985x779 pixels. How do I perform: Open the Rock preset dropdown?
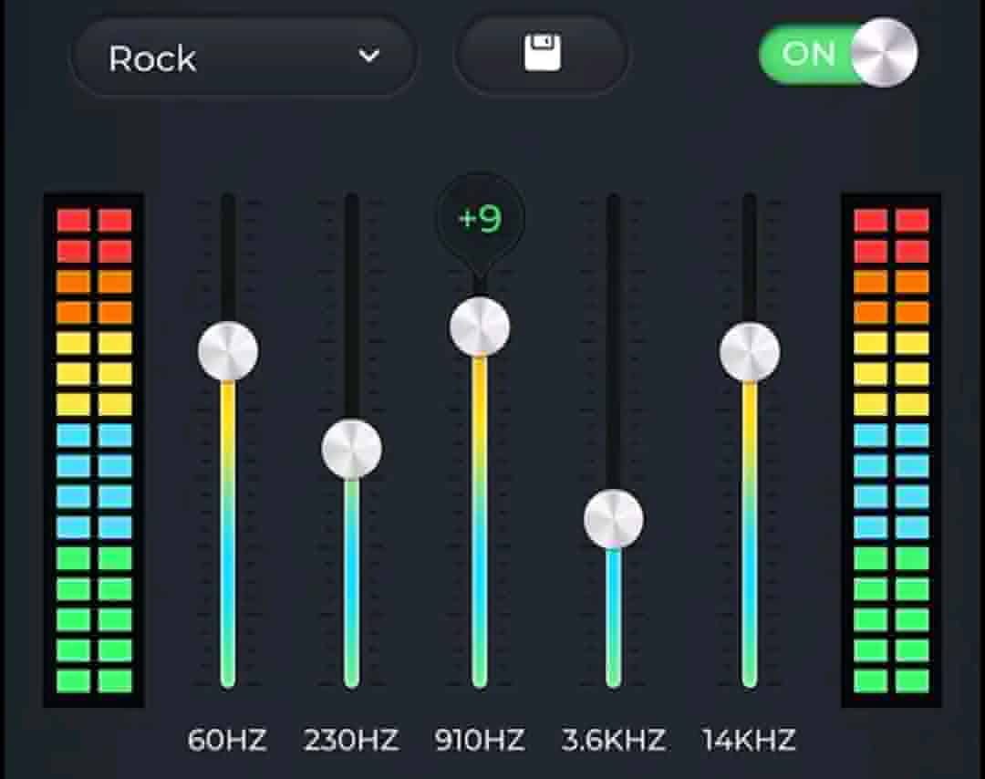pos(243,57)
